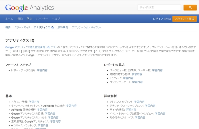Open 学習内容 for Google アナリティクスの目標

(x=50, y=114)
